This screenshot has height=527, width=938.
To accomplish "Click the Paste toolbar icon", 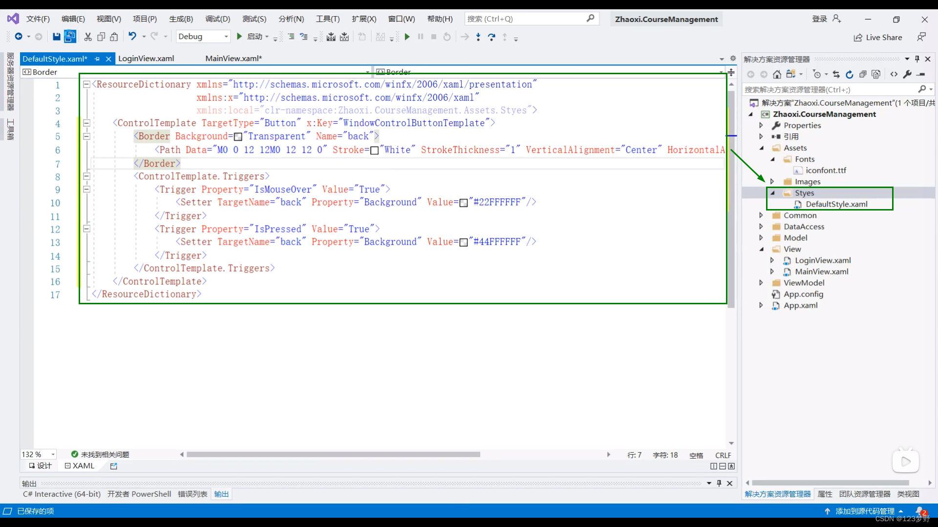I will pos(114,37).
